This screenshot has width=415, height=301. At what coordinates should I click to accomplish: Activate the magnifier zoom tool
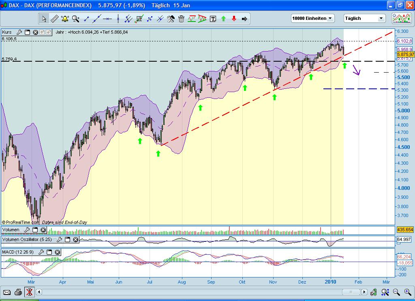[x=76, y=19]
